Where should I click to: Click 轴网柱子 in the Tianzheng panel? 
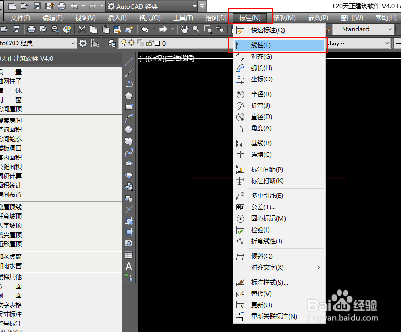coord(11,81)
